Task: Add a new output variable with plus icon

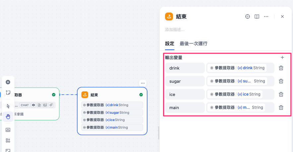Action: pyautogui.click(x=282, y=57)
